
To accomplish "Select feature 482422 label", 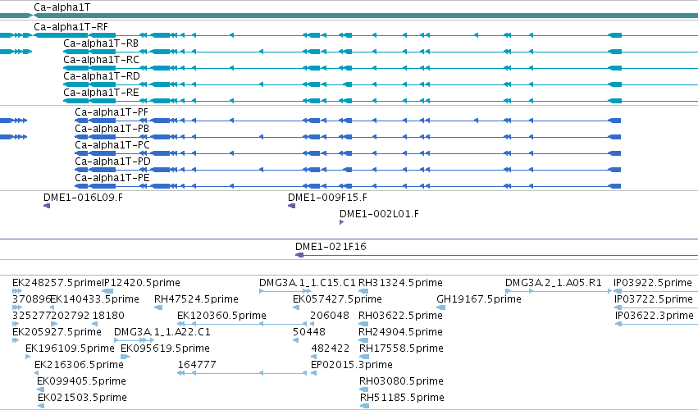I will click(x=331, y=348).
